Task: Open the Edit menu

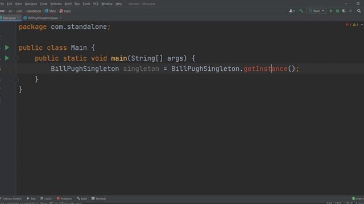Action: (10, 4)
